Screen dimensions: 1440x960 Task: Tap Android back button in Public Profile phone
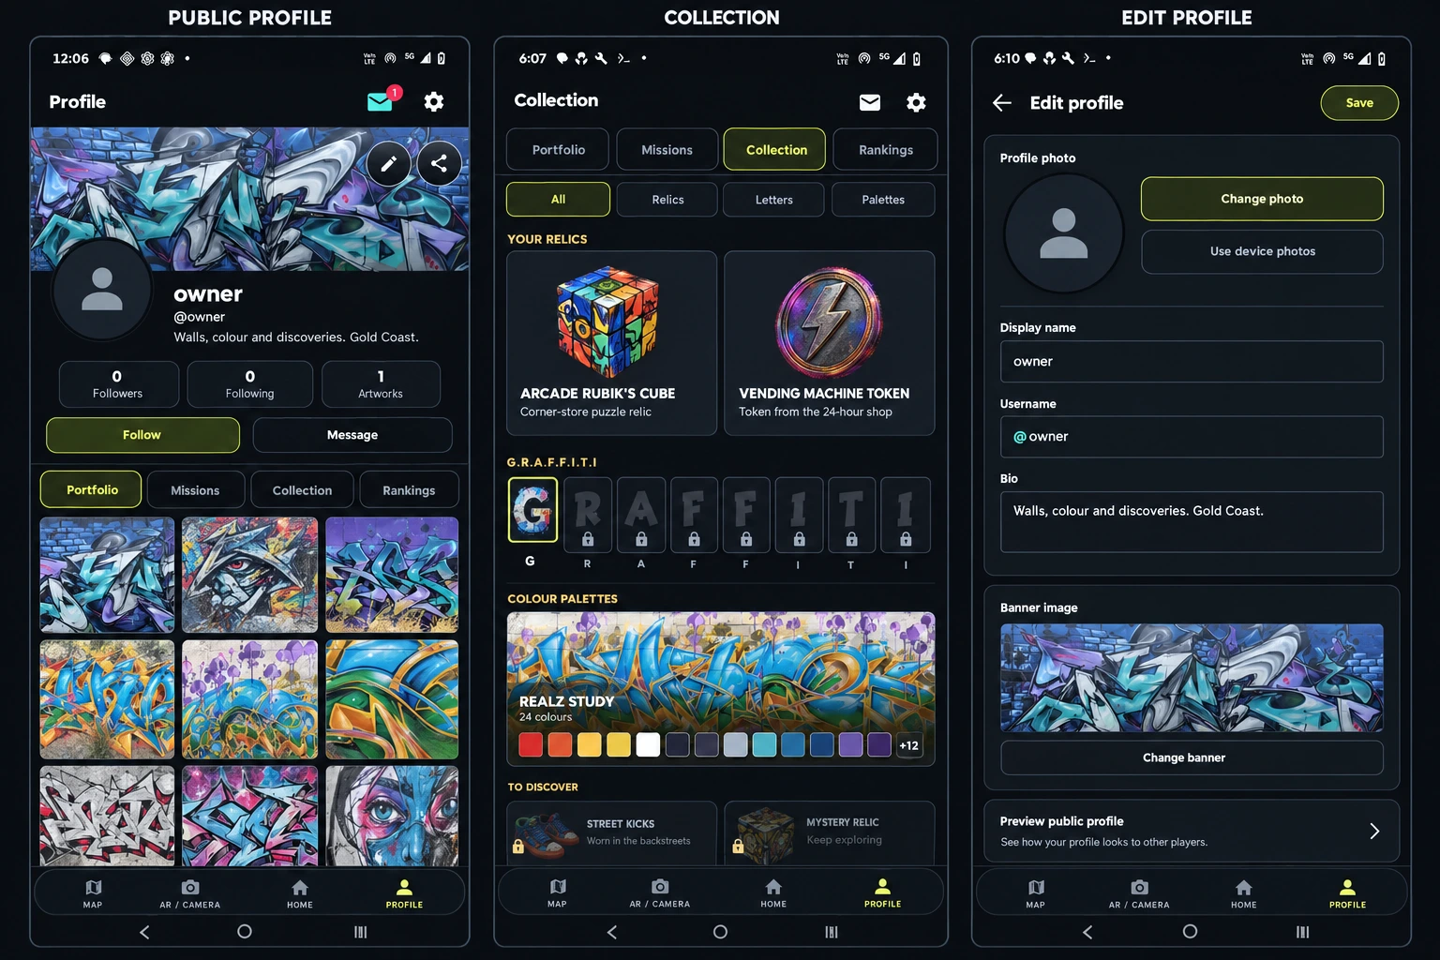coord(144,932)
